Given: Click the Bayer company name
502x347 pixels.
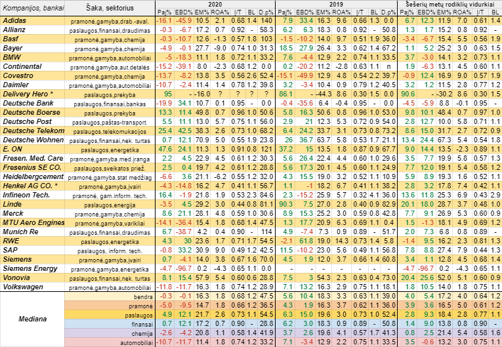Looking at the screenshot, I should click(x=33, y=49).
